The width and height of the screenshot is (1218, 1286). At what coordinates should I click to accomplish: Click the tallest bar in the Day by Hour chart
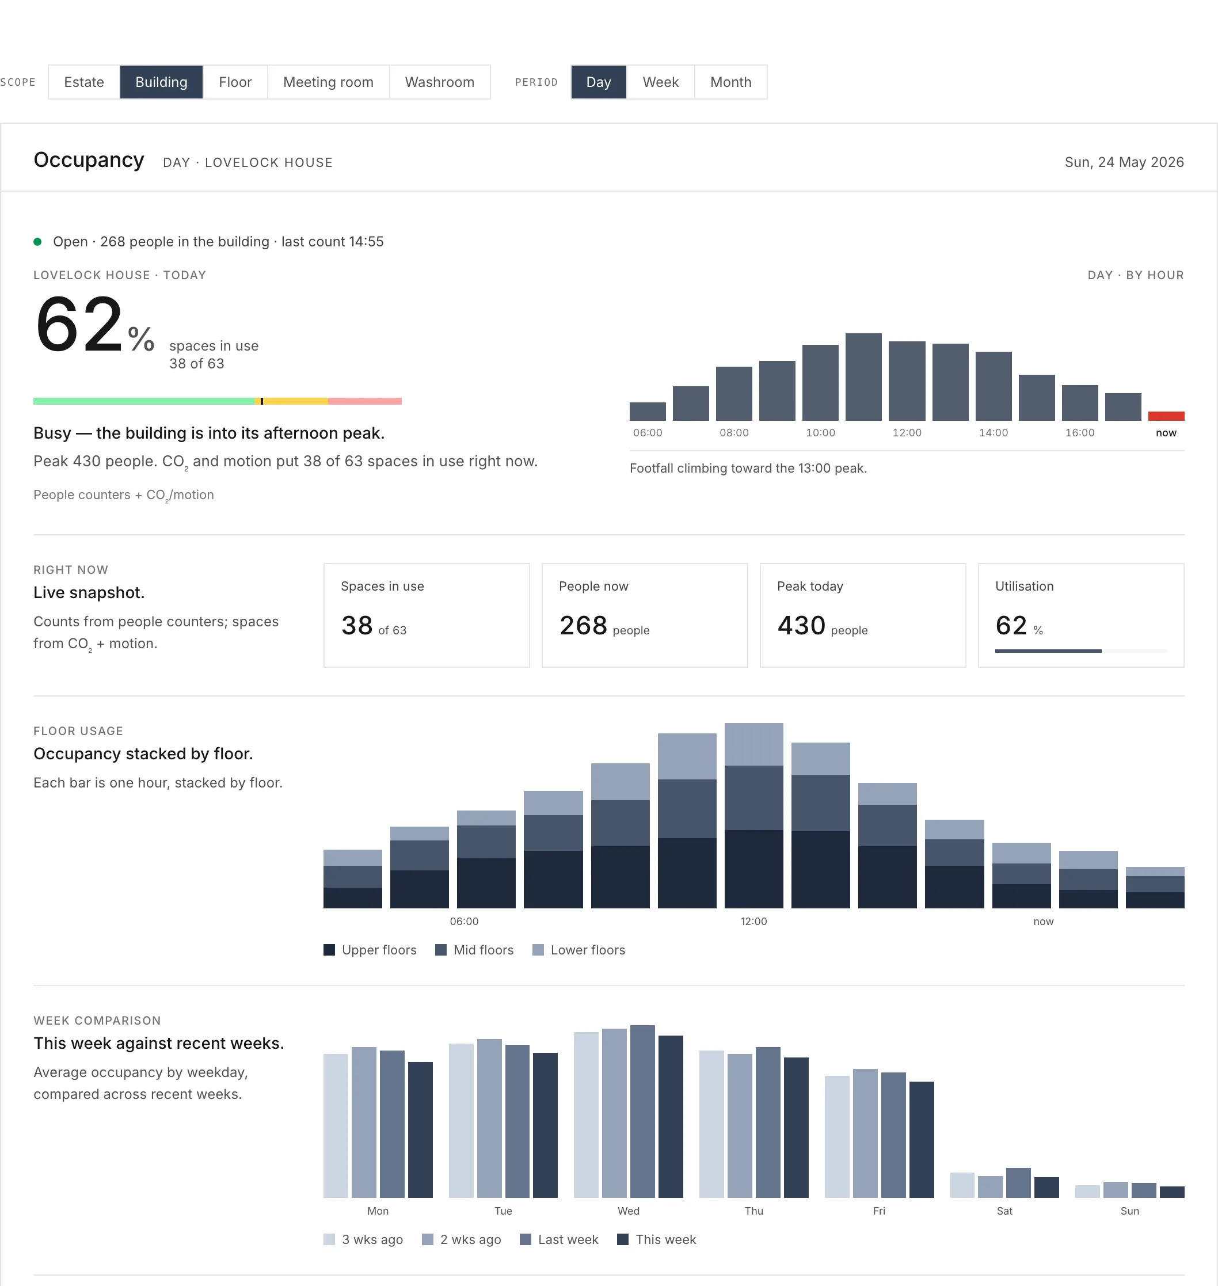coord(863,377)
